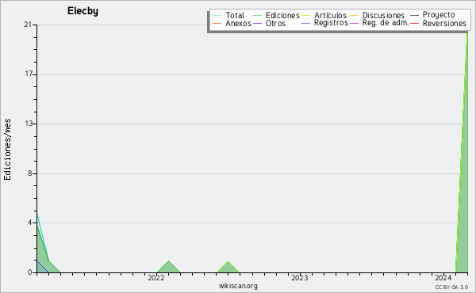
Task: Click the y-axis value 13
Action: [29, 124]
